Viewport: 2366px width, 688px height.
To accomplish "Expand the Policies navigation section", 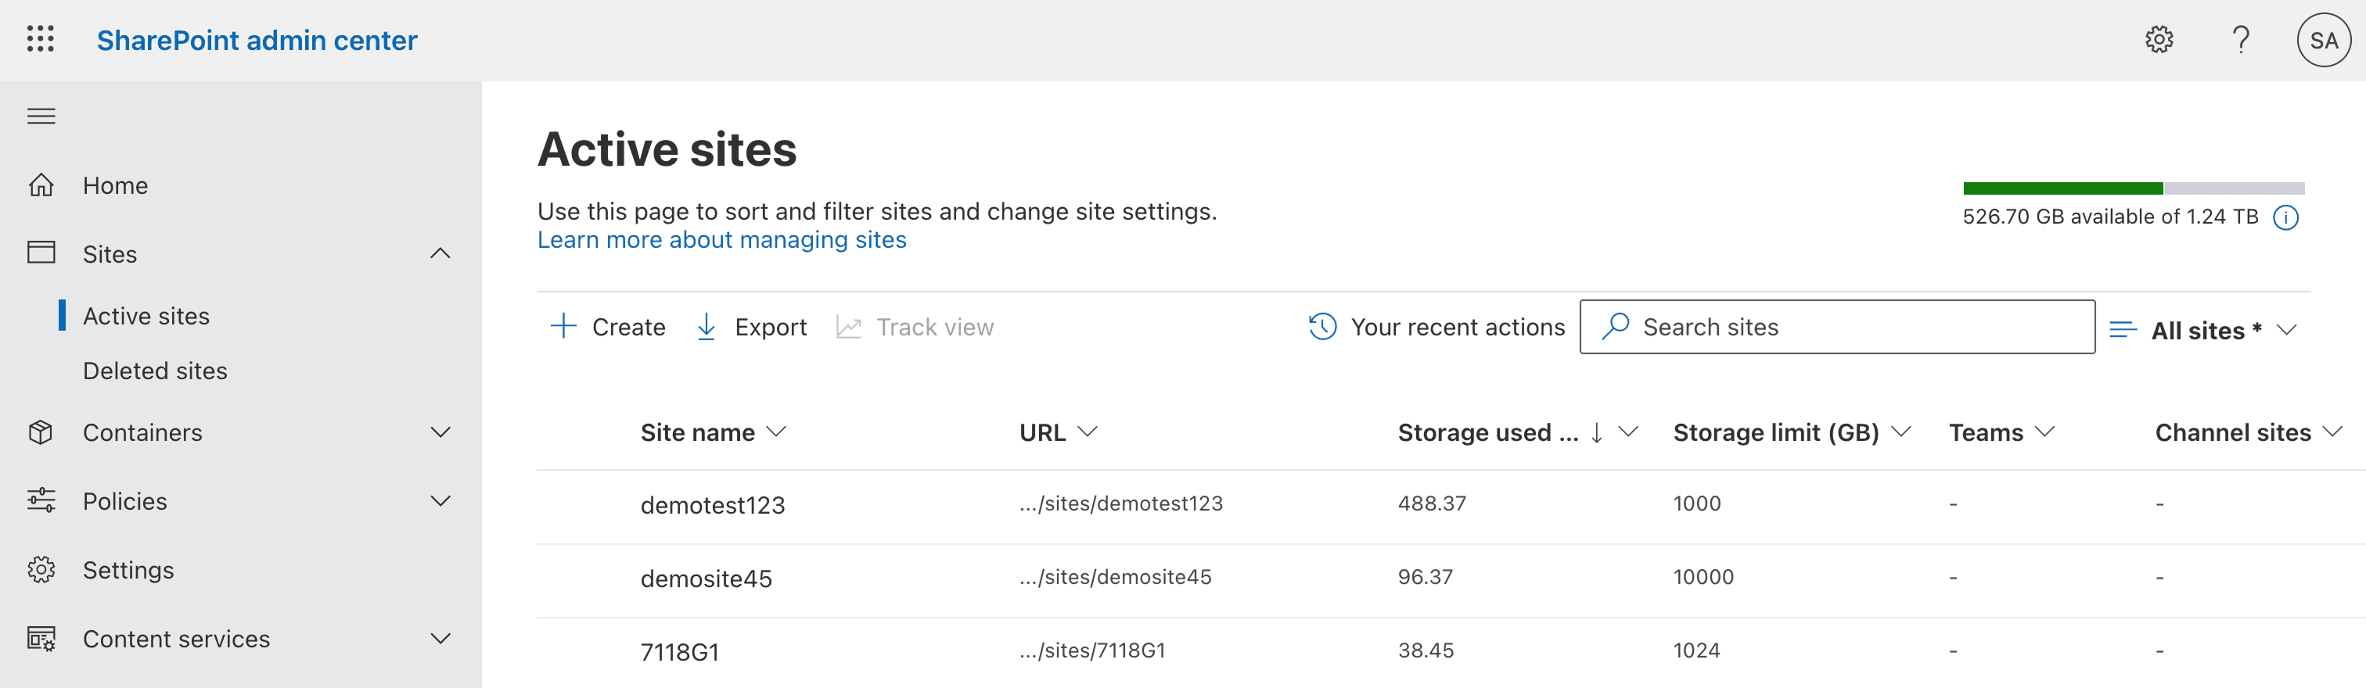I will (x=440, y=502).
